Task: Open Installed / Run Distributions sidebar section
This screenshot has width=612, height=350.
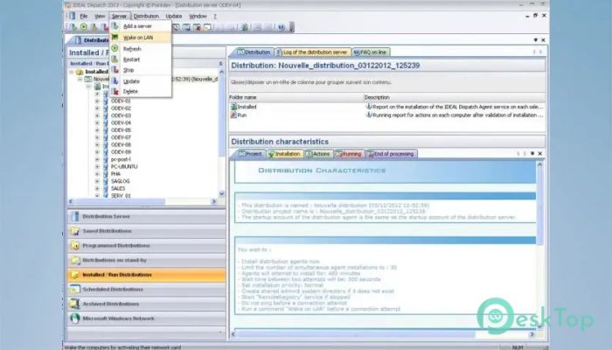Action: pyautogui.click(x=146, y=275)
